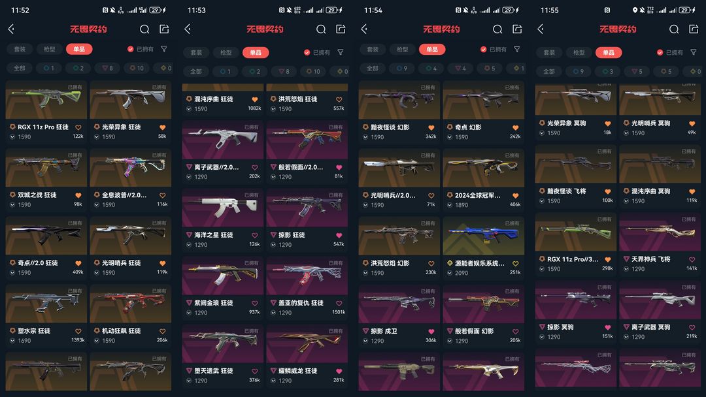This screenshot has height=397, width=706.
Task: Open the filter funnel in the 11:52 screen
Action: 164,48
